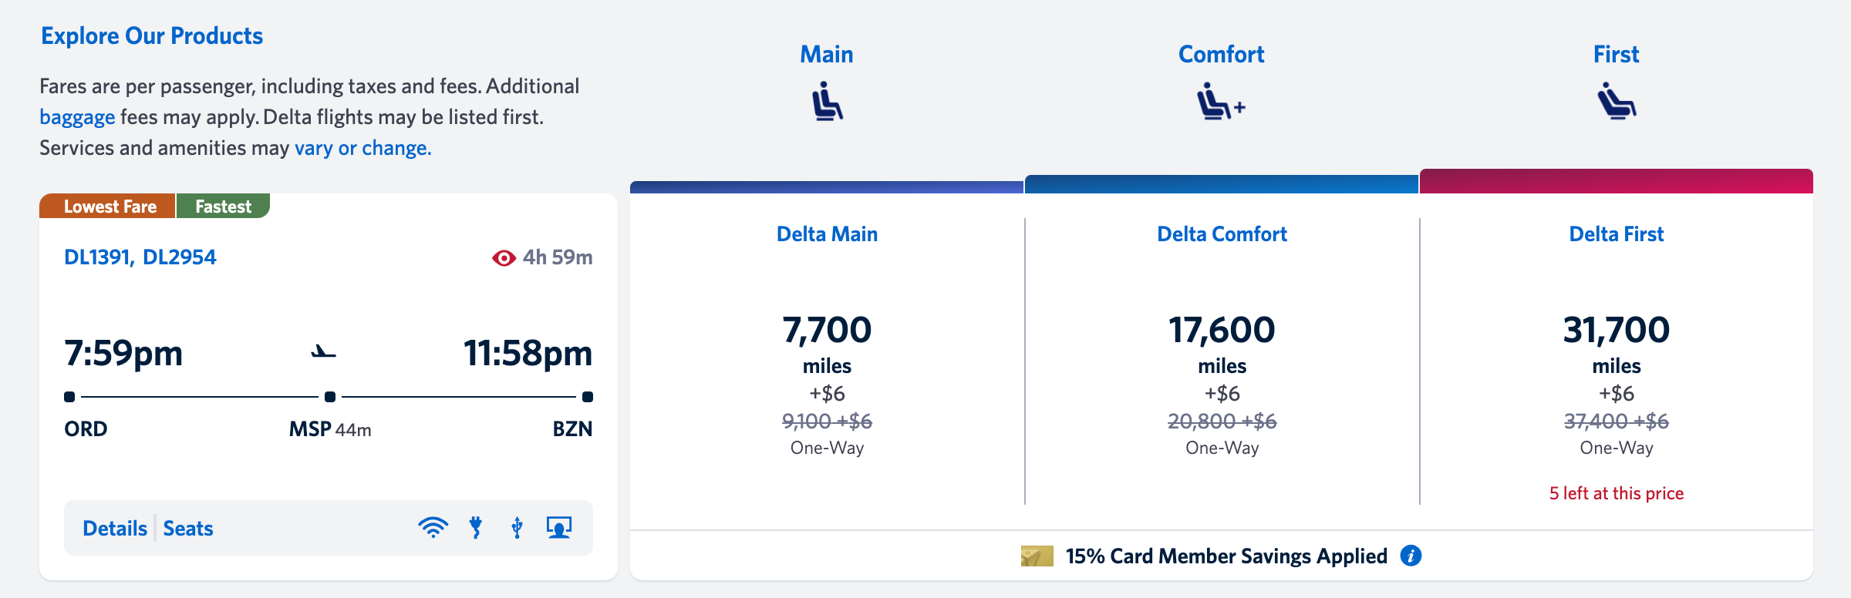Click the red First cabin color bar
This screenshot has width=1851, height=598.
(1617, 183)
